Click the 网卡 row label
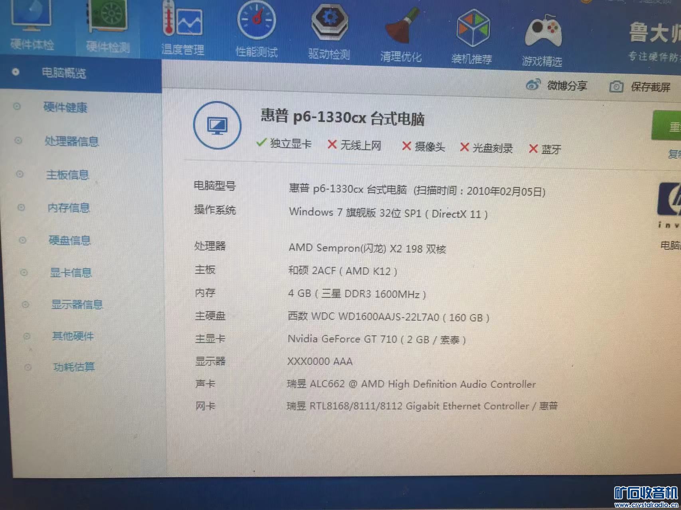 tap(206, 406)
